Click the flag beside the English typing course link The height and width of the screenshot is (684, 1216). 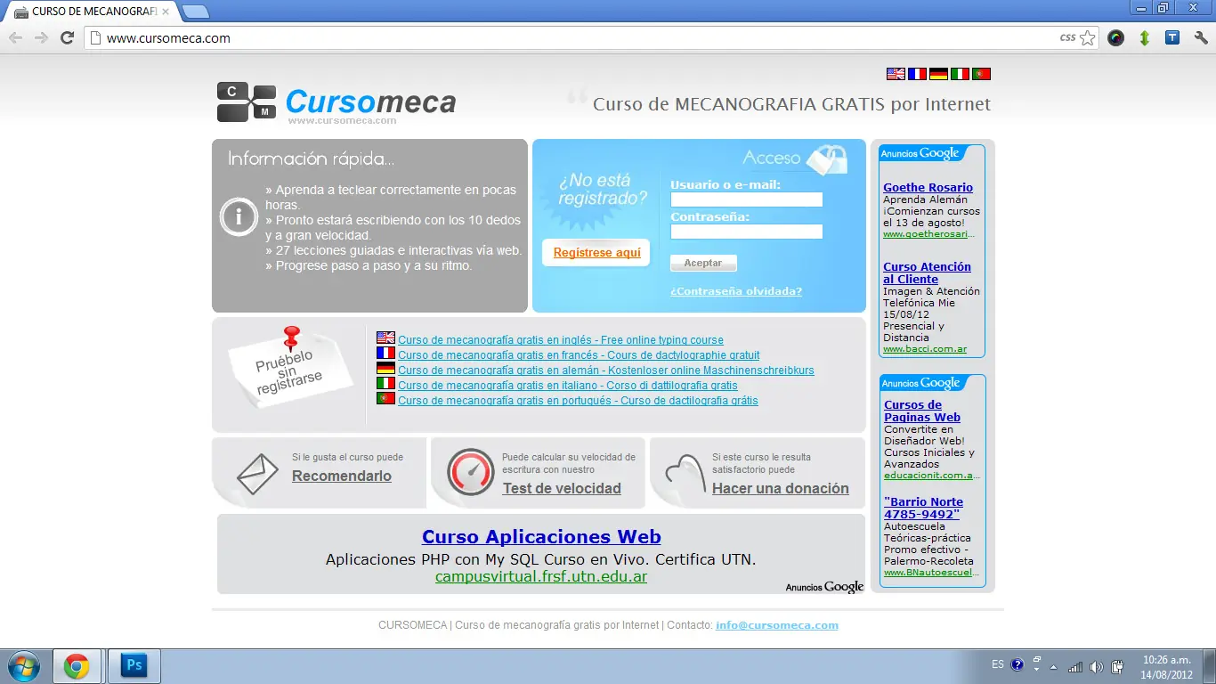pyautogui.click(x=385, y=338)
